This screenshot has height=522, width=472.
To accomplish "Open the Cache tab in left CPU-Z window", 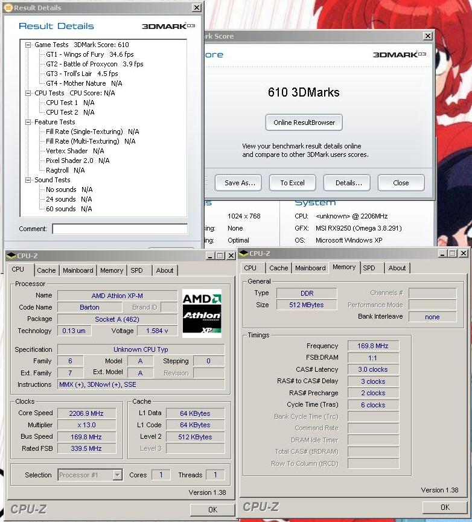I will [46, 270].
